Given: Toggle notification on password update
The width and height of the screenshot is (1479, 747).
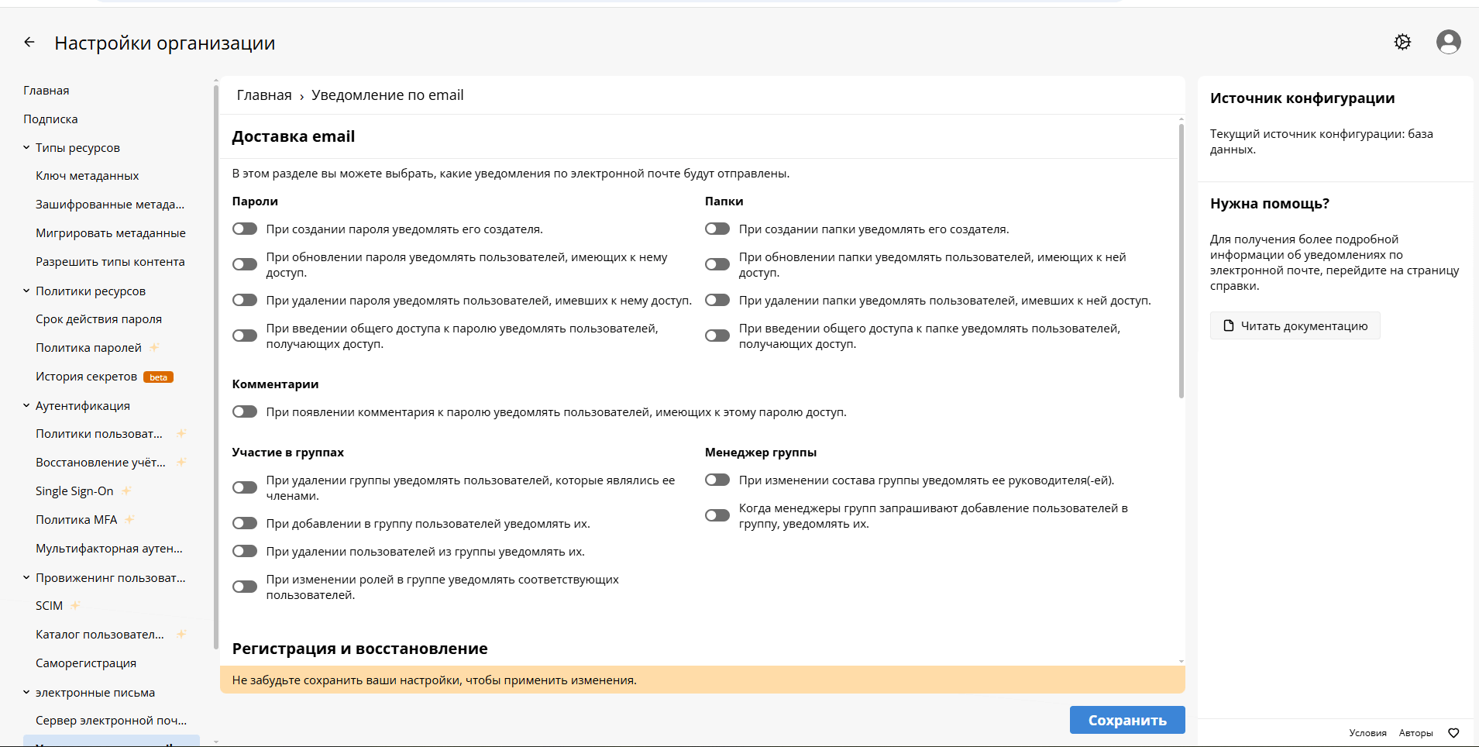Looking at the screenshot, I should 245,265.
